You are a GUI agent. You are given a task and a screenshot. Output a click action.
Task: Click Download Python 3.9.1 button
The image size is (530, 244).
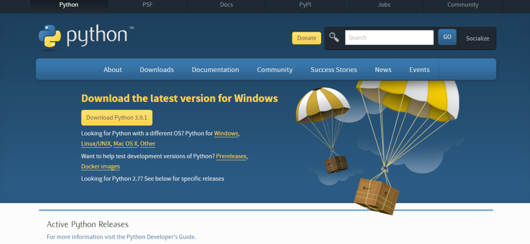[x=117, y=117]
